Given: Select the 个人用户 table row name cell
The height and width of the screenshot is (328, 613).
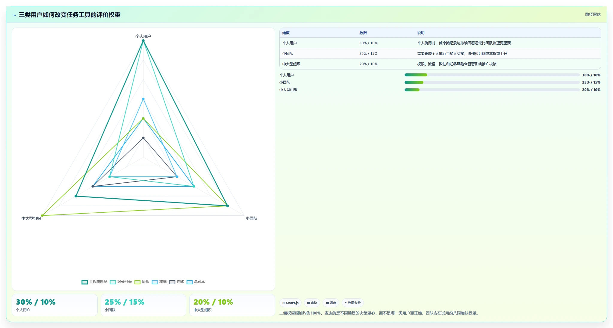Looking at the screenshot, I should coord(289,43).
